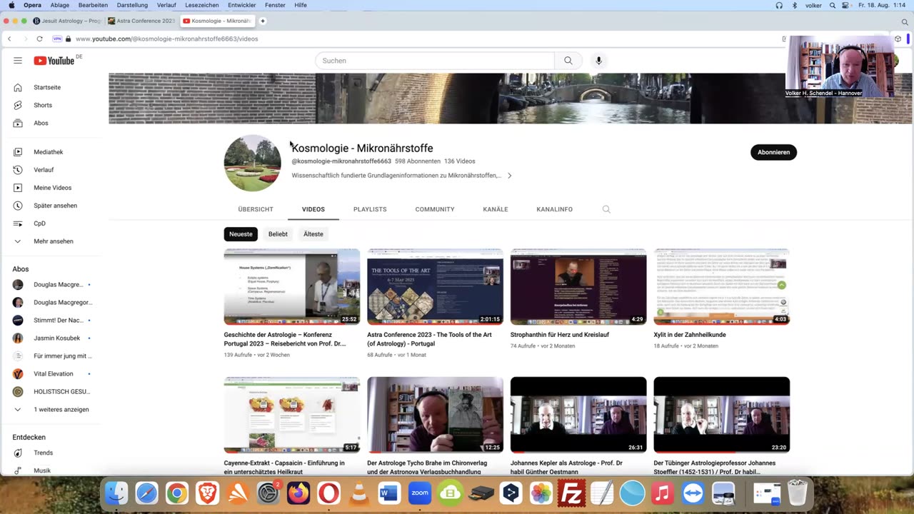Switch to the COMMUNITY tab
Viewport: 914px width, 514px height.
click(435, 209)
